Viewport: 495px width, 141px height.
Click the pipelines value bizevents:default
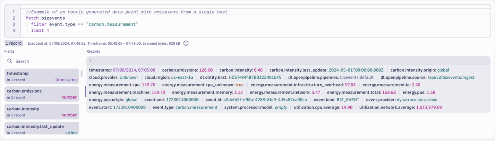tap(357, 77)
